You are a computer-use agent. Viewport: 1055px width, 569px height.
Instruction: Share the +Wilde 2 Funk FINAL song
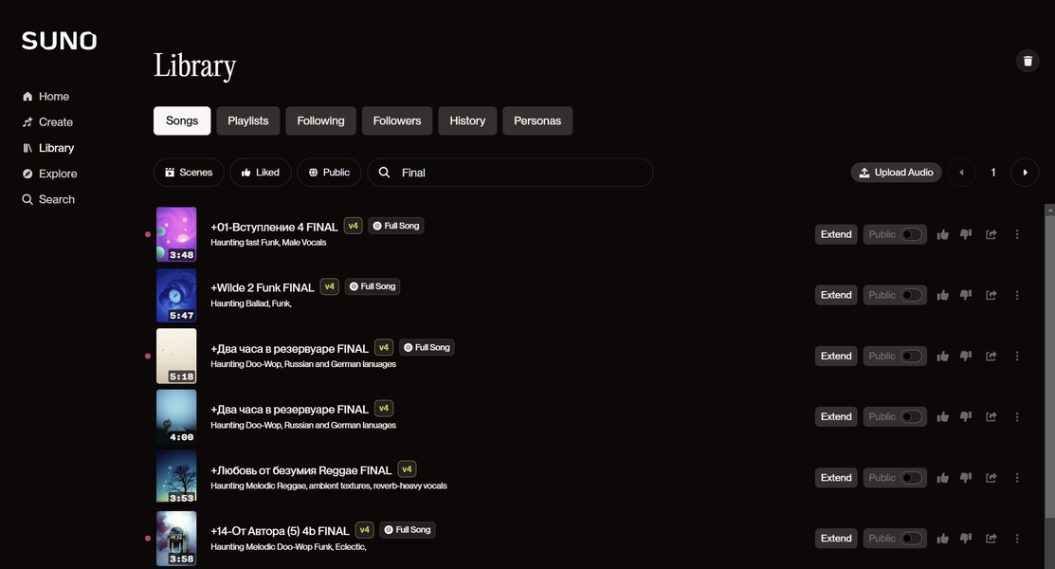pos(991,295)
